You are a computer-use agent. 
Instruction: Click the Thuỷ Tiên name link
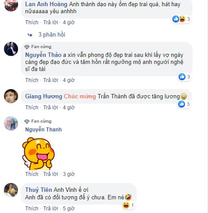38,190
